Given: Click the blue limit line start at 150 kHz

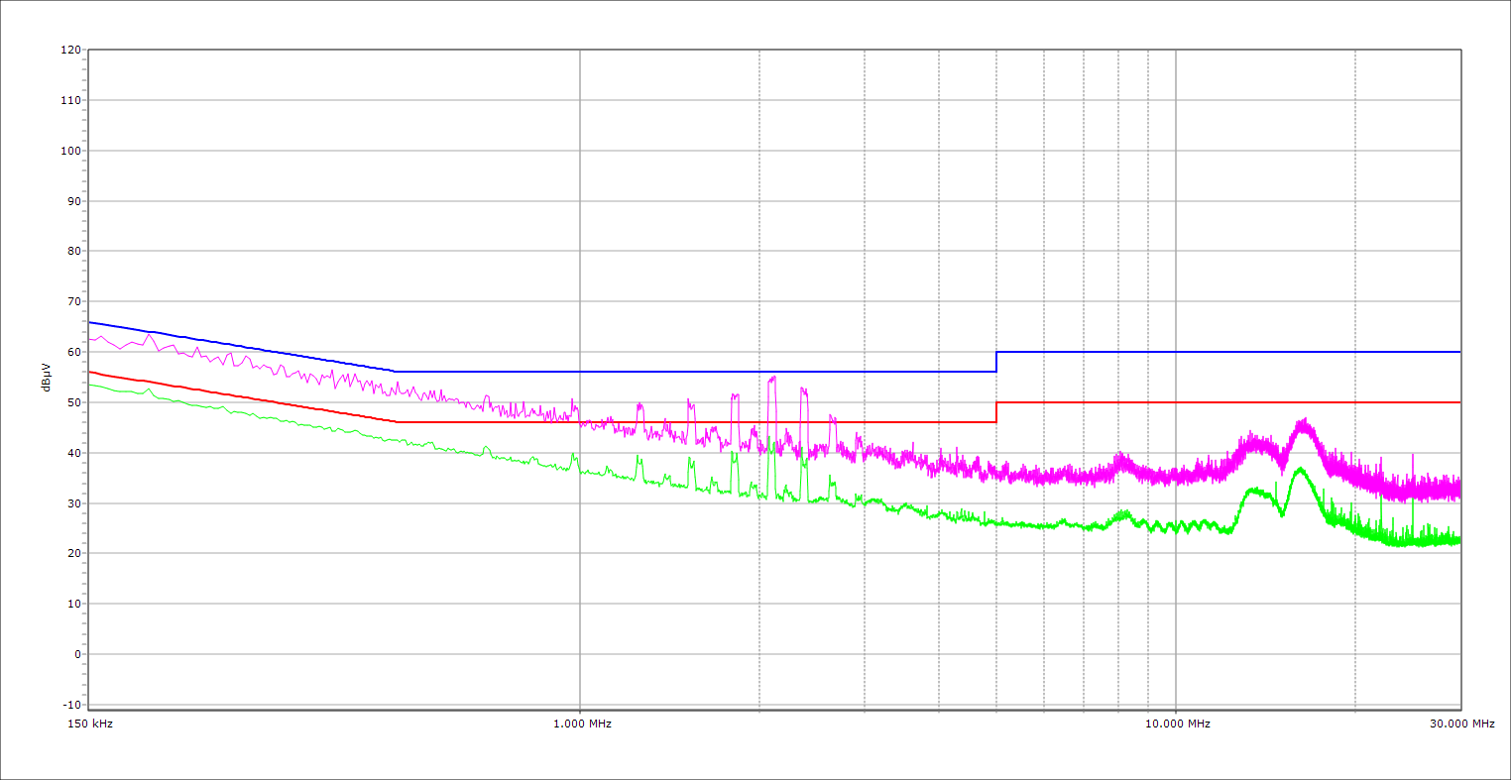Looking at the screenshot, I should point(90,322).
